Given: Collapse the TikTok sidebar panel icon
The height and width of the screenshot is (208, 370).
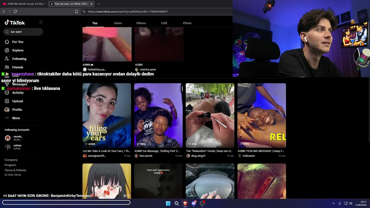Looking at the screenshot, I should coord(41,22).
